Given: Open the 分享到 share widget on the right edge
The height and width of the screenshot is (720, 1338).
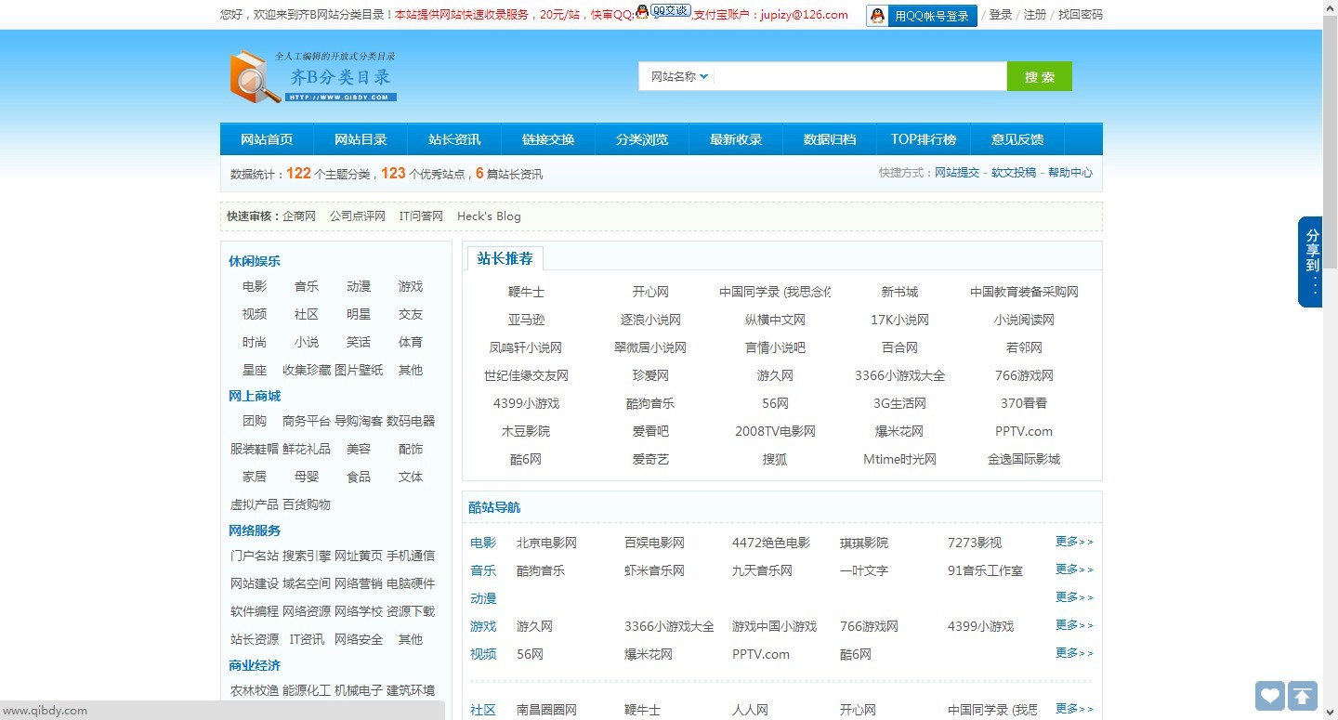Looking at the screenshot, I should click(x=1311, y=260).
